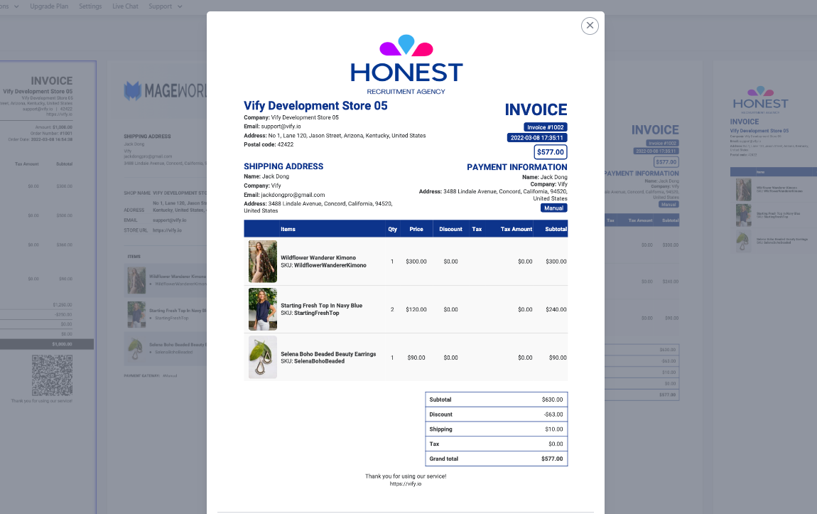Viewport: 817px width, 514px height.
Task: Open the Wildflower Wanderer Kimono product image
Action: [262, 262]
